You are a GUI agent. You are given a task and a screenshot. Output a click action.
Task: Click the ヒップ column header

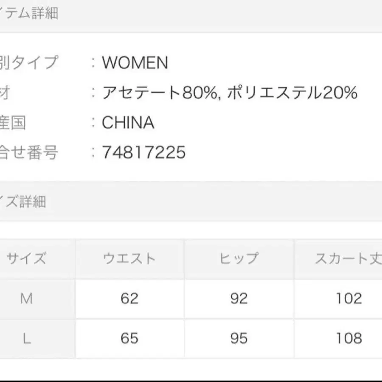click(x=239, y=258)
